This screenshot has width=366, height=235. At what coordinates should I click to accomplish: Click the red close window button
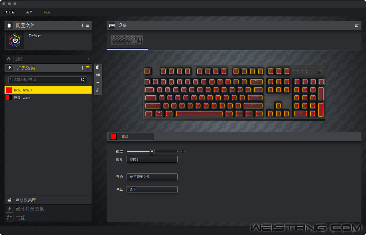tap(4, 4)
